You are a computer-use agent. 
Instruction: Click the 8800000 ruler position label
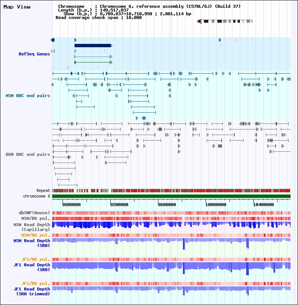(x=72, y=205)
